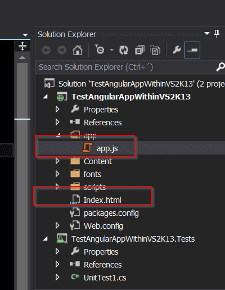Click the editor split-window handle icon
This screenshot has height=290, width=225.
point(22,46)
